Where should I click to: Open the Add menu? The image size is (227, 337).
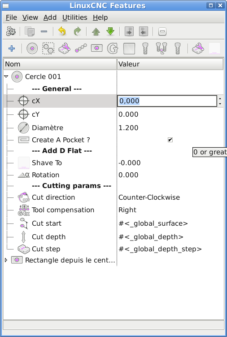[50, 18]
